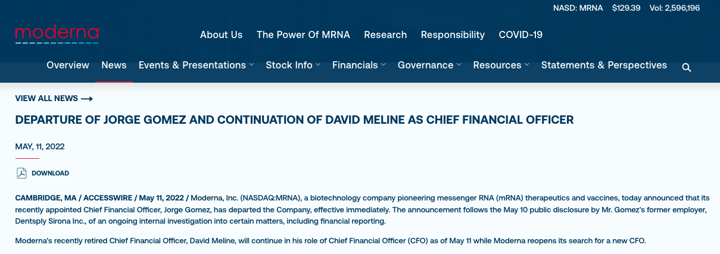Click the PDF download icon
This screenshot has width=720, height=254.
pos(22,173)
